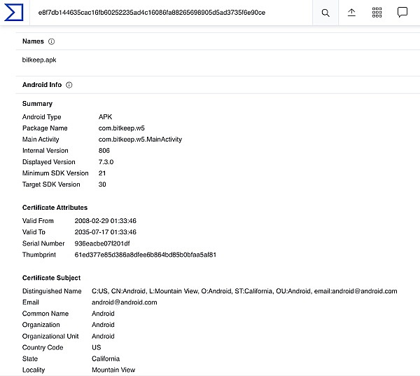Click the package name com.bitkeep.w5

pyautogui.click(x=122, y=128)
